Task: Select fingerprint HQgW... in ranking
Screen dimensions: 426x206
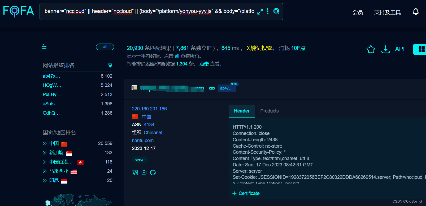Action: (52, 85)
